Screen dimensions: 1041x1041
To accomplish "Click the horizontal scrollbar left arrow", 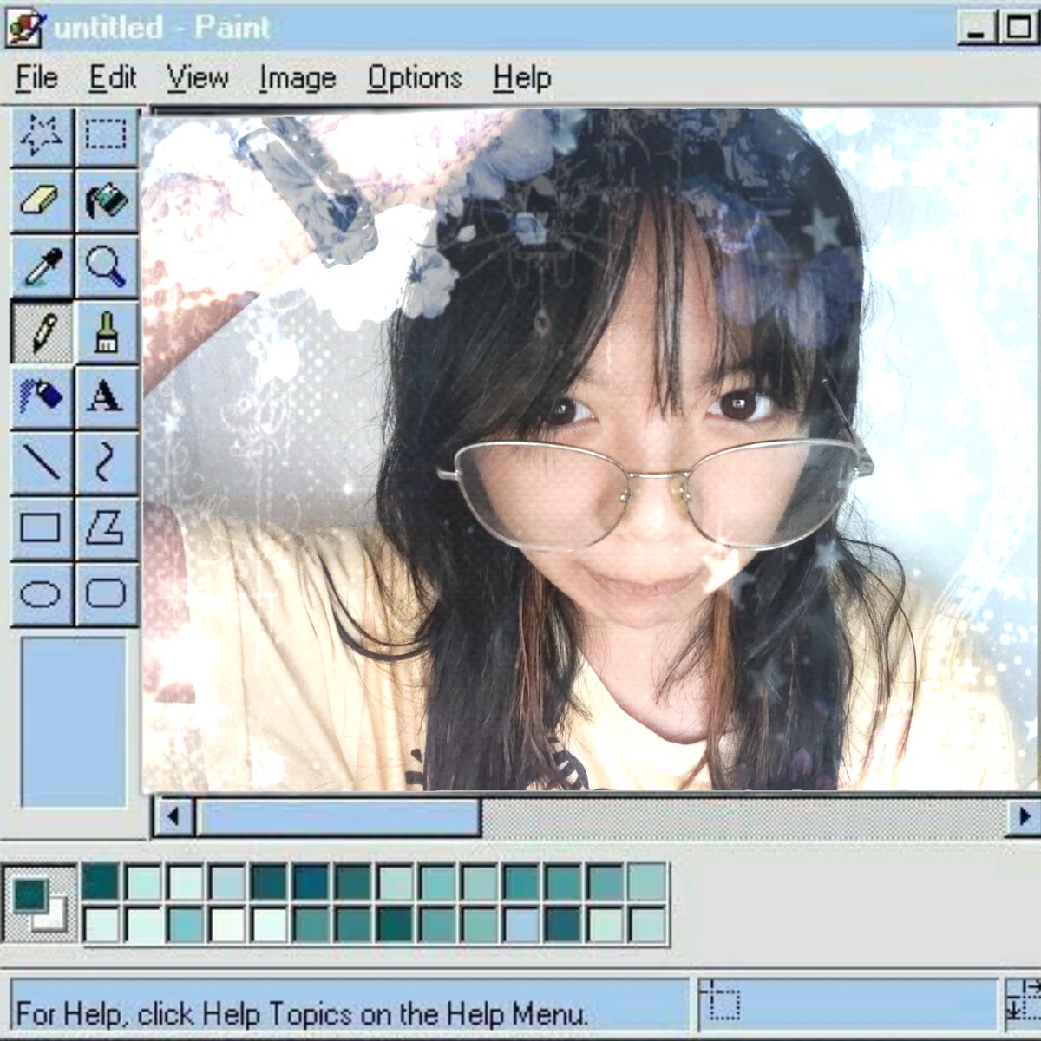I will 173,816.
